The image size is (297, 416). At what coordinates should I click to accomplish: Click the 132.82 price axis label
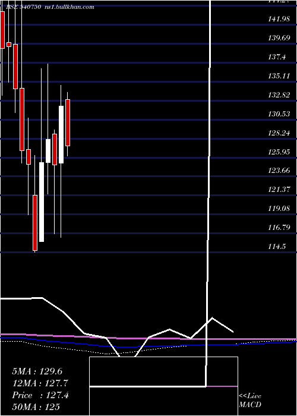click(279, 95)
